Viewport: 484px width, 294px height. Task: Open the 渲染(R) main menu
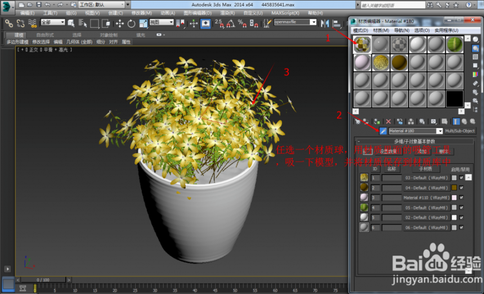[x=227, y=13]
